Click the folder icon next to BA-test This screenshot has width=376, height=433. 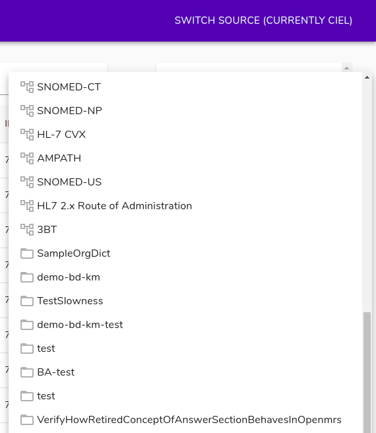tap(27, 372)
